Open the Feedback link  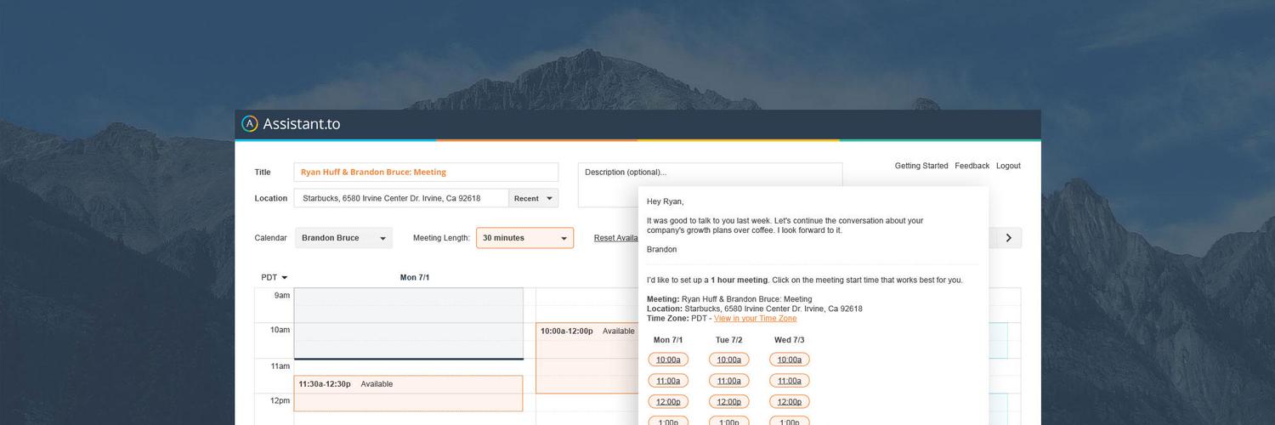coord(972,166)
